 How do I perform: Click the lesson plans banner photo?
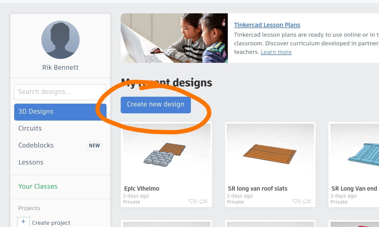pyautogui.click(x=174, y=38)
